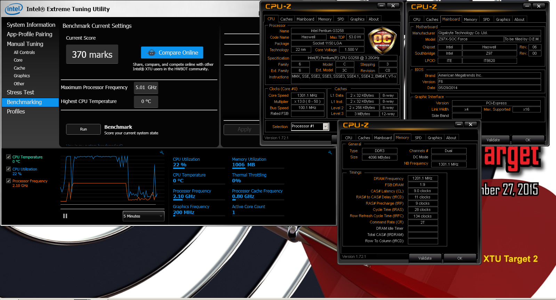556x300 pixels.
Task: Click the 370 marks score box
Action: point(92,54)
